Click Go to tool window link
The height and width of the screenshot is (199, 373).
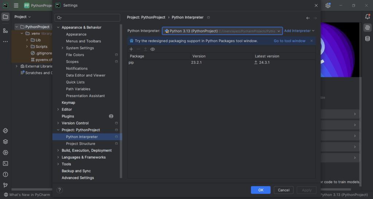(x=290, y=41)
